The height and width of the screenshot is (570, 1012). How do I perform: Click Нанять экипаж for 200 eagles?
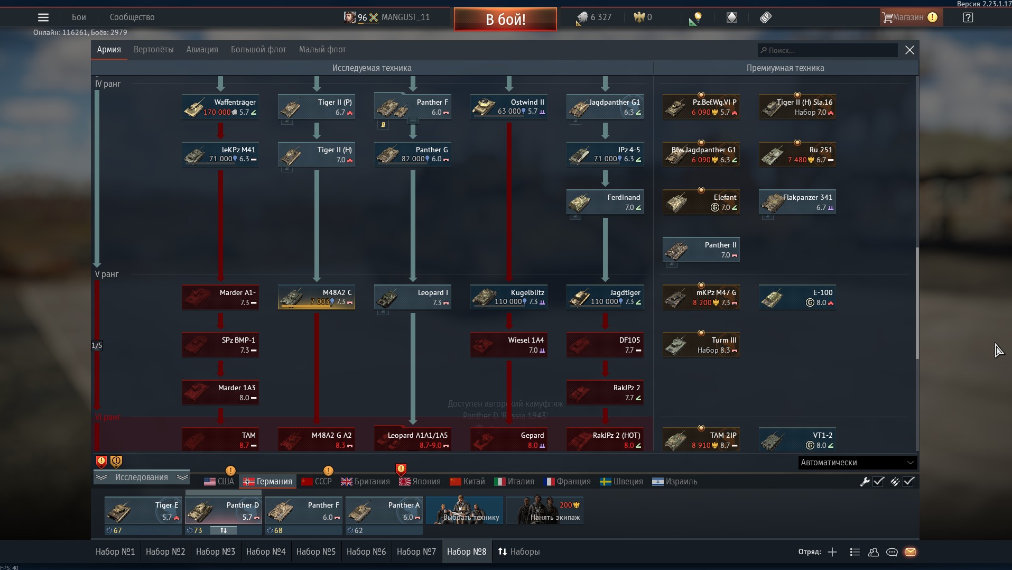click(x=545, y=510)
